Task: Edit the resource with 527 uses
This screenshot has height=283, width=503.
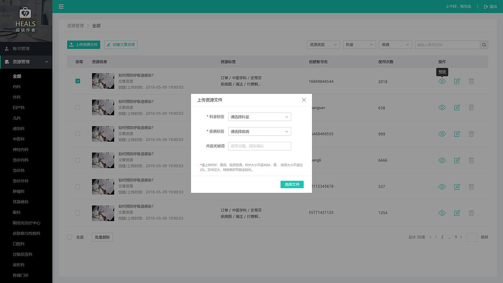Action: (457, 186)
